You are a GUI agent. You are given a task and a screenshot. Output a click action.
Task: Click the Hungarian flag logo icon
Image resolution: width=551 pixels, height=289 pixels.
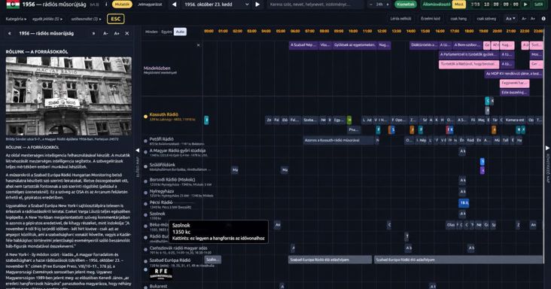point(13,5)
